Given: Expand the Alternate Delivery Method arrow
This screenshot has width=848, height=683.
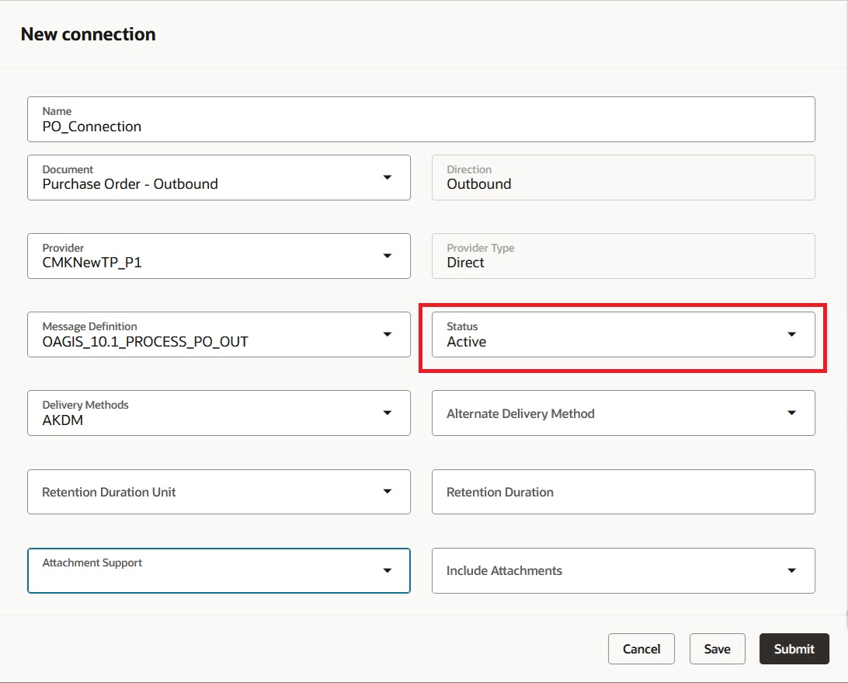Looking at the screenshot, I should [x=791, y=413].
